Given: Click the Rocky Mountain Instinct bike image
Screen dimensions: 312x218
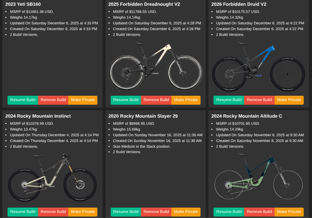Looking at the screenshot, I should (52, 178).
